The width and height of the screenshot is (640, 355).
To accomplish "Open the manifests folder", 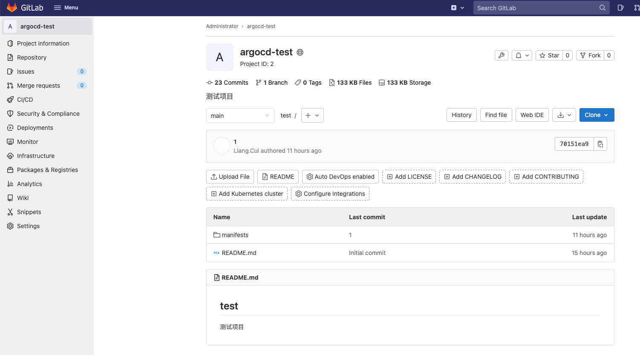I will point(235,235).
